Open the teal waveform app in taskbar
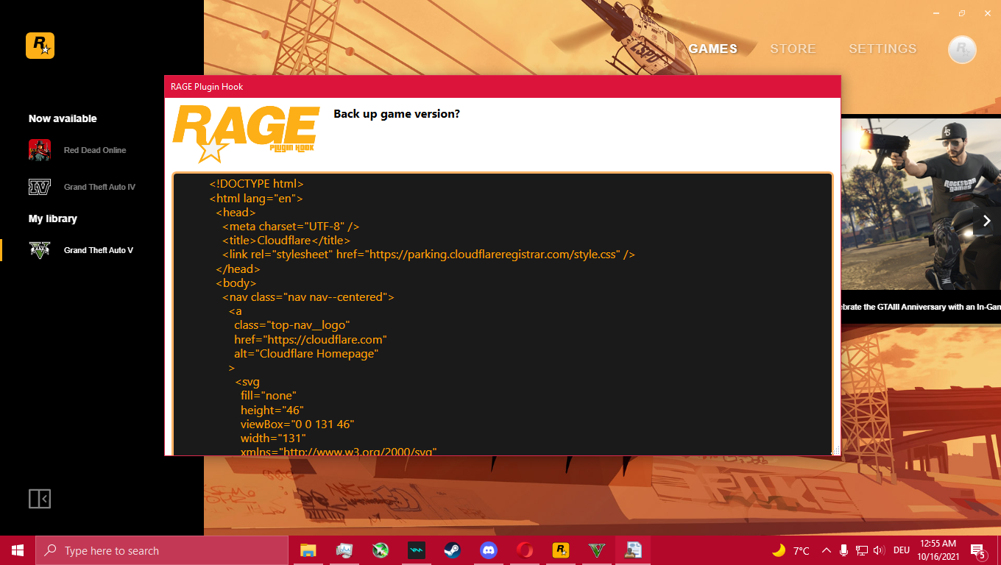1001x565 pixels. coord(417,550)
